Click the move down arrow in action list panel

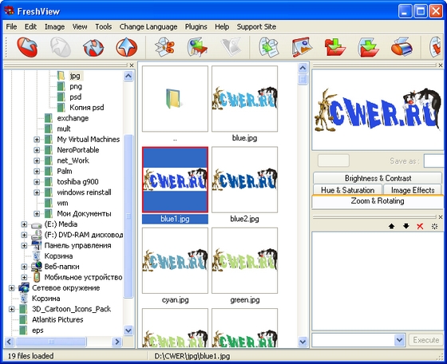click(406, 227)
